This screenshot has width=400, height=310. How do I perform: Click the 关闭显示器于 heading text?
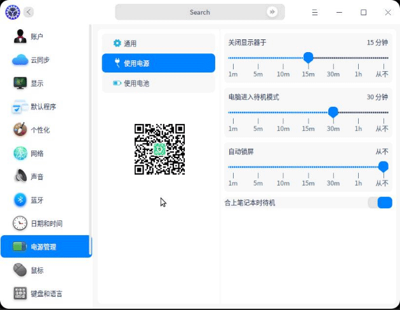click(247, 43)
